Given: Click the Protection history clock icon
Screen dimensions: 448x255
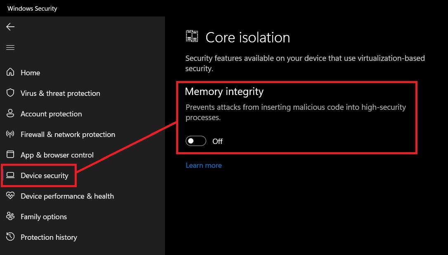Looking at the screenshot, I should (x=10, y=236).
